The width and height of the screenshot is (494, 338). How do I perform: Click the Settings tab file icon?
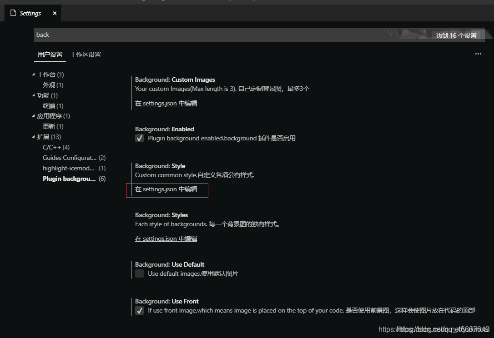tap(13, 13)
